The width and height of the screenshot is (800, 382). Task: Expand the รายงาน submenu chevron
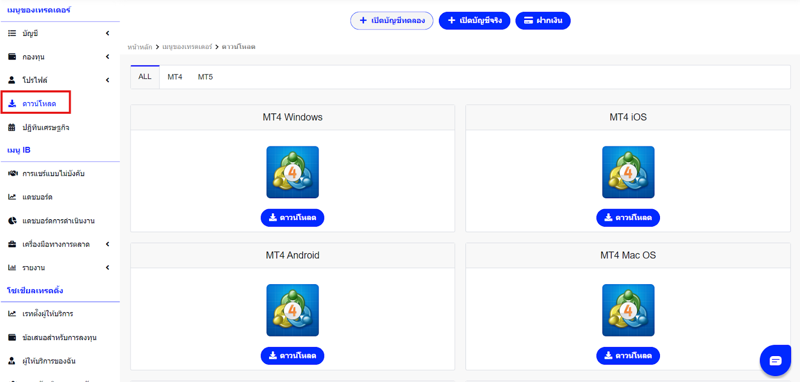click(x=107, y=268)
